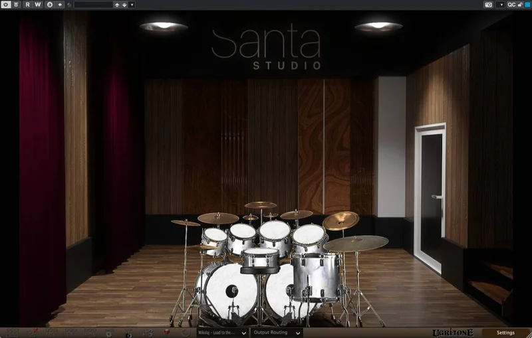Hit the large floor tom
532x338 pixels.
click(317, 276)
